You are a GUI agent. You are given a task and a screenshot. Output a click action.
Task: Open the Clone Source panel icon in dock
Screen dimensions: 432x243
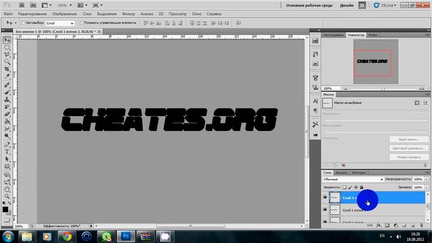(315, 88)
